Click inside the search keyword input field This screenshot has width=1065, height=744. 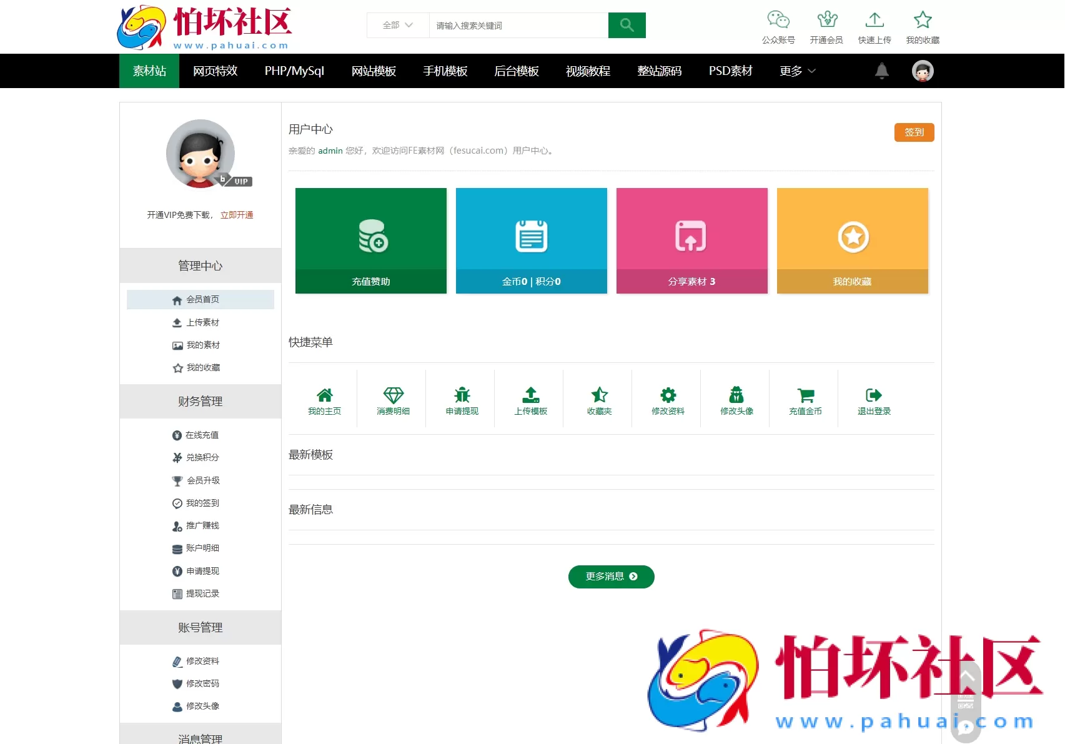tap(518, 25)
